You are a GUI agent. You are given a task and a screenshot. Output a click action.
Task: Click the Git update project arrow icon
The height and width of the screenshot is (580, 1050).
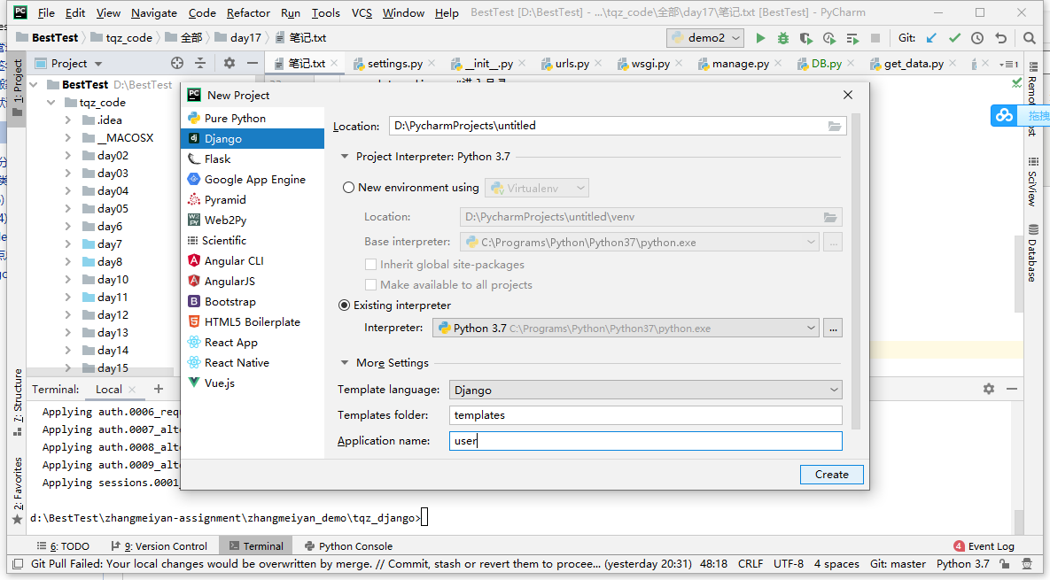click(x=931, y=38)
